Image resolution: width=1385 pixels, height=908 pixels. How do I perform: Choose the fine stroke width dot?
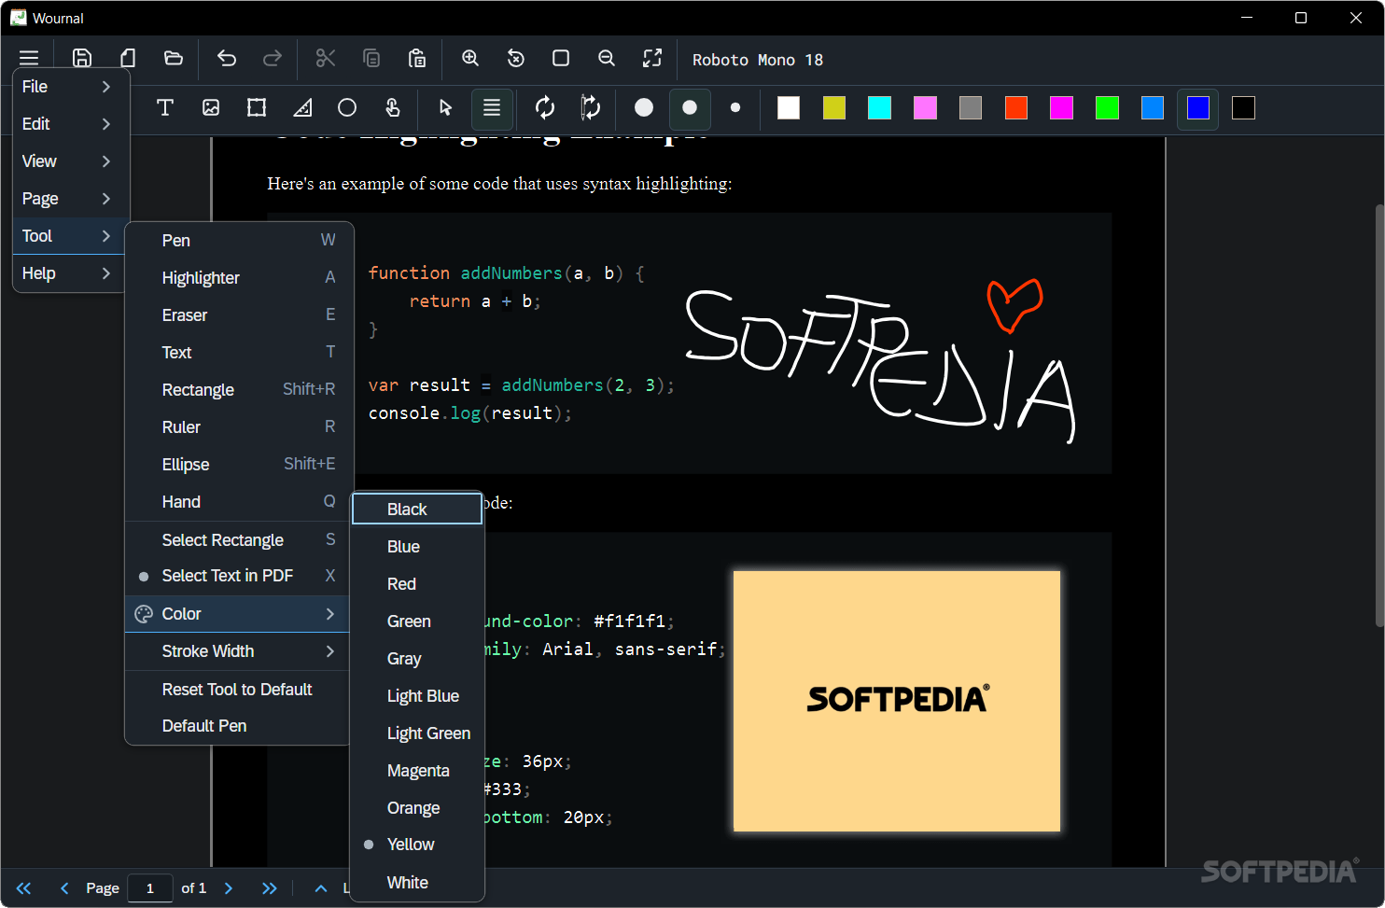click(x=735, y=108)
